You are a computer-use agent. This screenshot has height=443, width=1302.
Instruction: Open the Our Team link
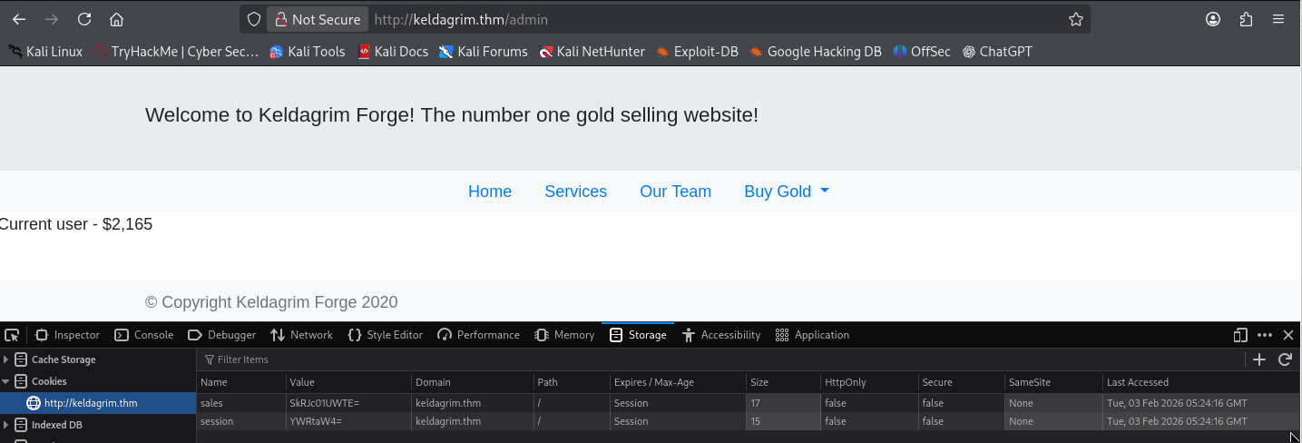tap(675, 192)
